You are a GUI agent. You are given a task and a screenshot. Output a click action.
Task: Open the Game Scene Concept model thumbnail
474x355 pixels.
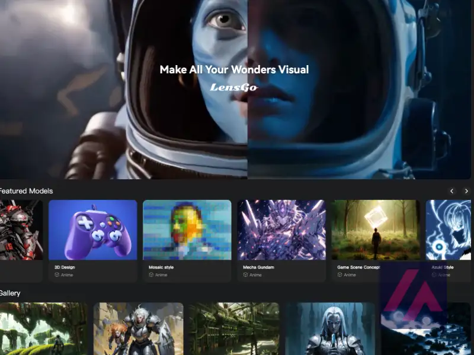(x=376, y=230)
